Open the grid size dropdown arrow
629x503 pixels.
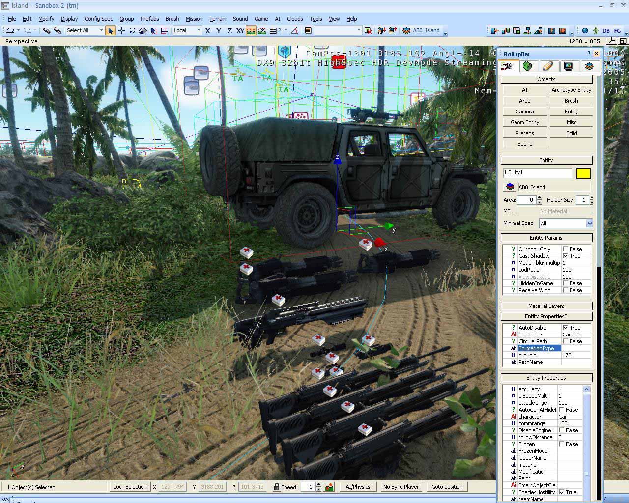(x=285, y=30)
